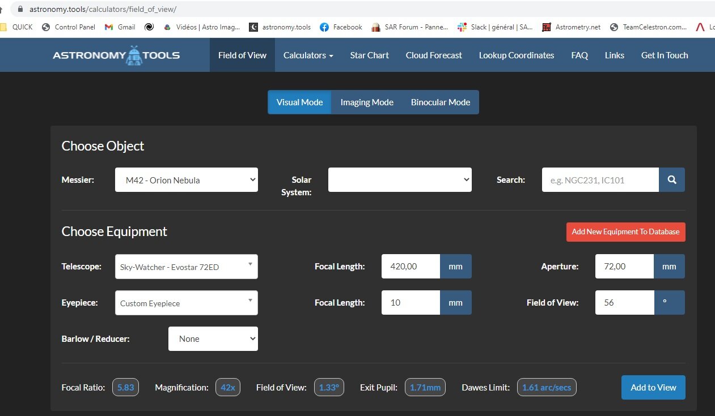Open the Messier object dropdown
715x416 pixels.
click(187, 180)
